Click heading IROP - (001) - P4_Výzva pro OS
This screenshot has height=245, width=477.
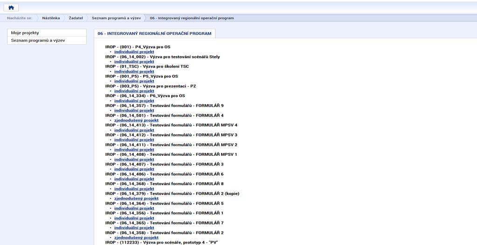click(138, 47)
